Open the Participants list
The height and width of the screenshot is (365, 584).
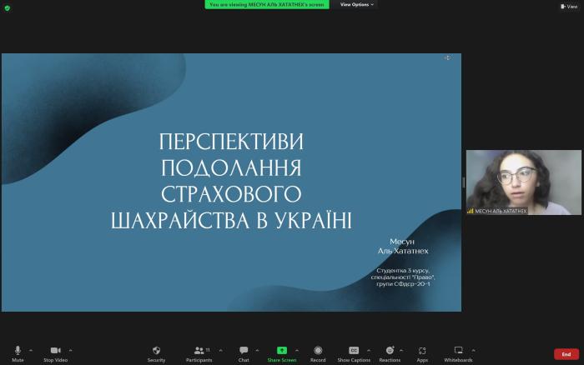pyautogui.click(x=199, y=351)
